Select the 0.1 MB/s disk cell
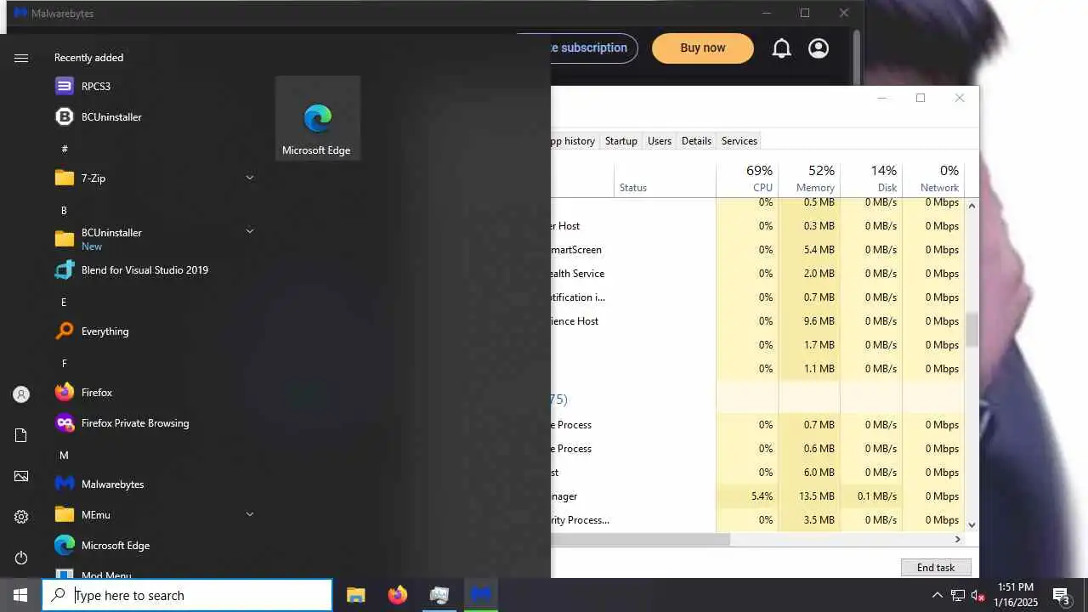 tap(871, 496)
